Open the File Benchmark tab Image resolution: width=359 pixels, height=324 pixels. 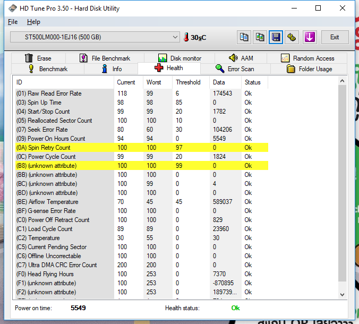[x=105, y=58]
